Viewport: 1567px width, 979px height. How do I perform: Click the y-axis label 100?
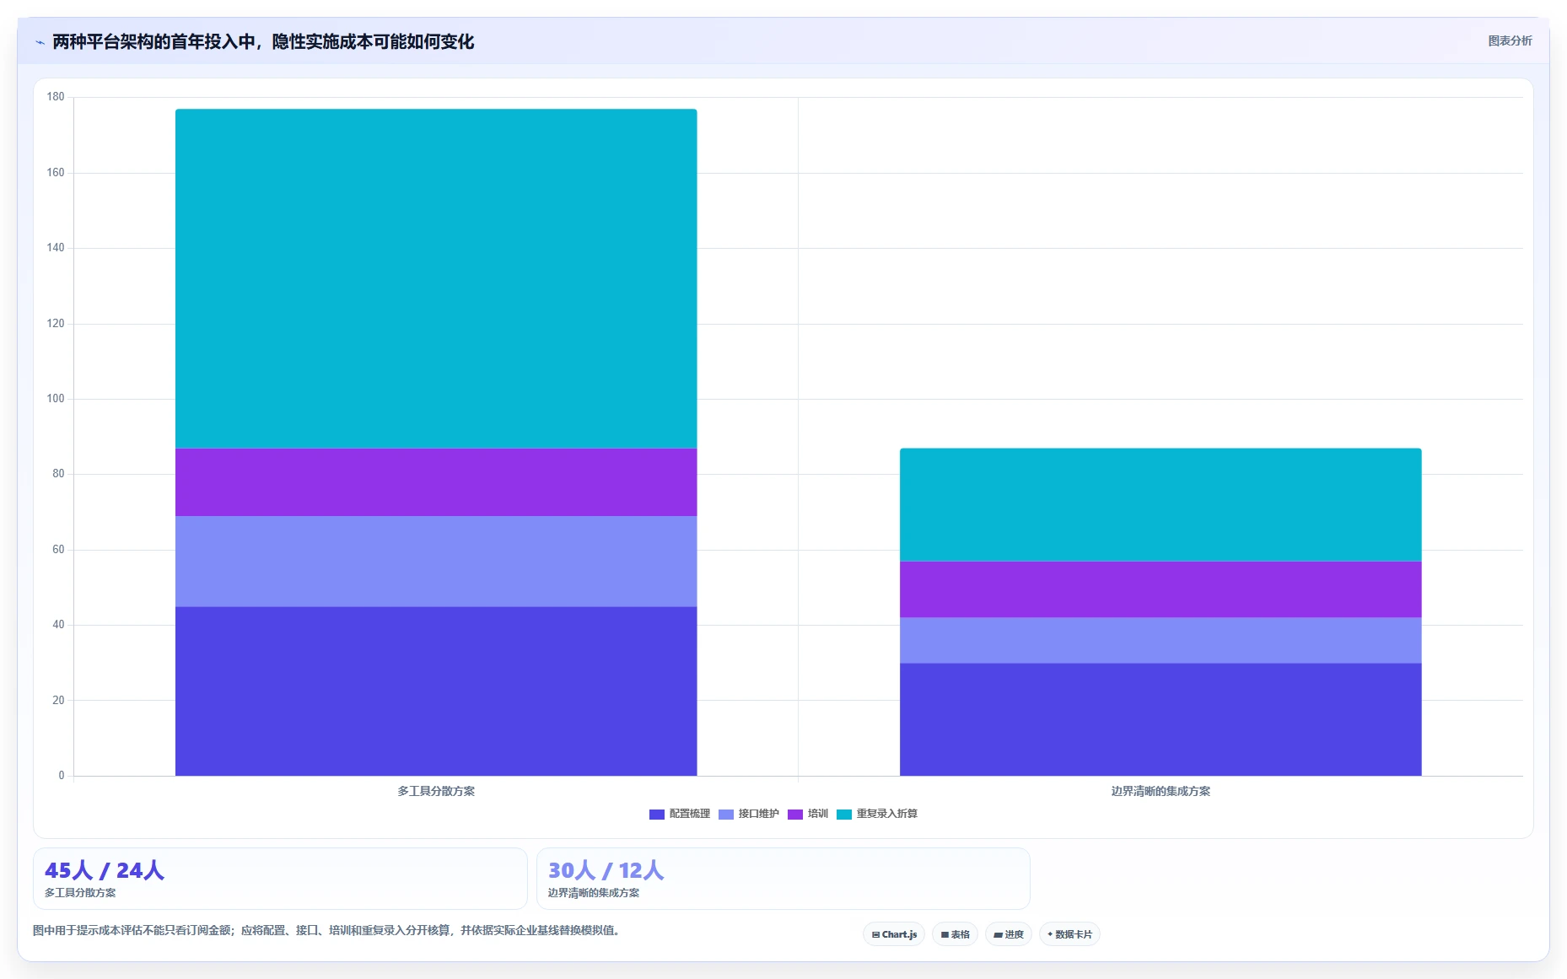[56, 399]
